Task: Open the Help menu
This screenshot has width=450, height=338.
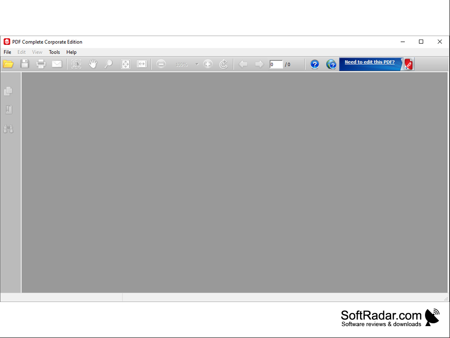Action: 71,52
